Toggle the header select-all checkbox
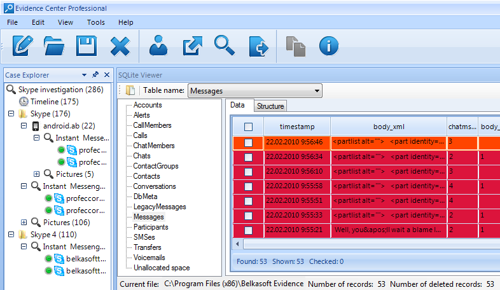The image size is (500, 290). click(x=248, y=127)
